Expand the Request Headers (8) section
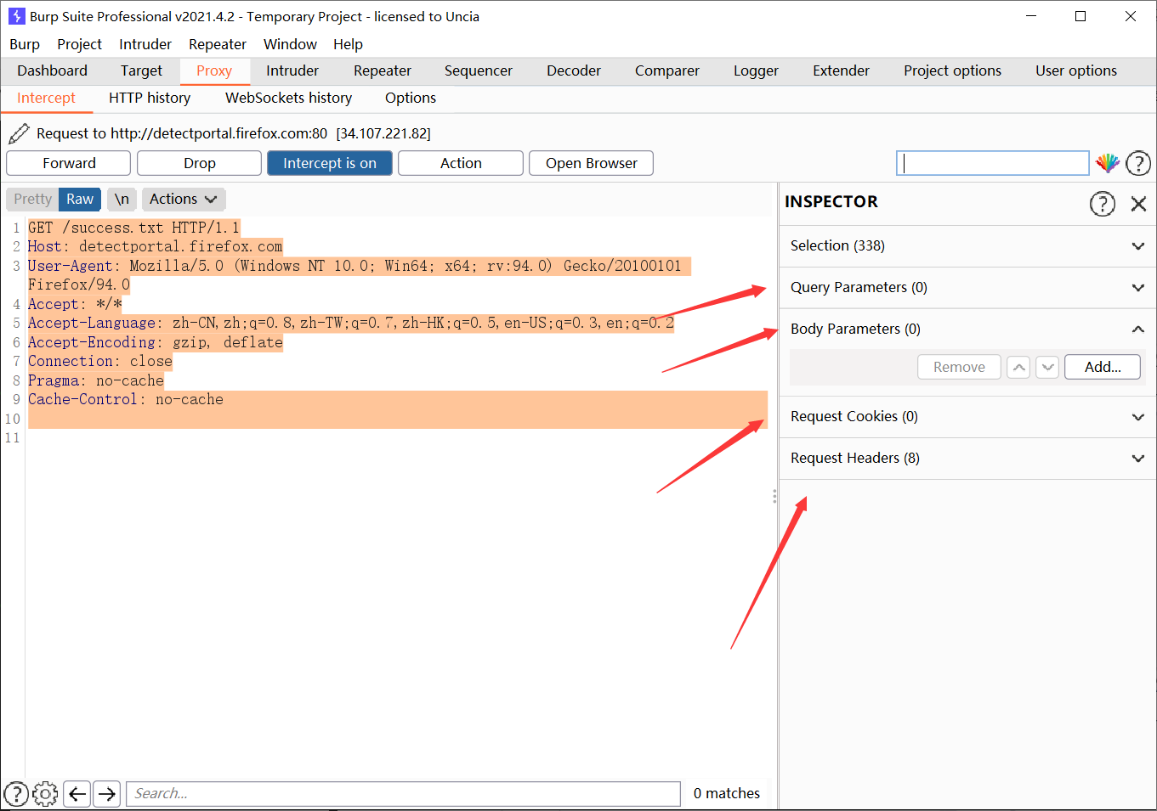Screen dimensions: 1157x811 [967, 458]
